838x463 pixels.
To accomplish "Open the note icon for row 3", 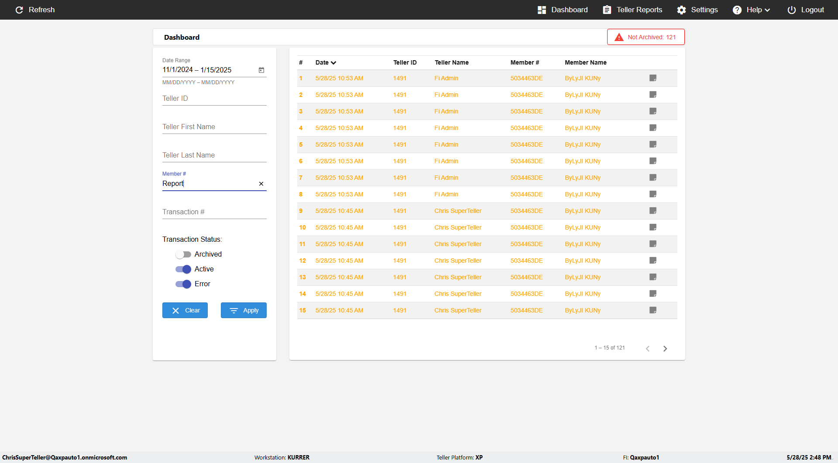I will coord(653,111).
